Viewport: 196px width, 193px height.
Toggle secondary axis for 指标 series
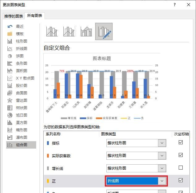click(181, 142)
